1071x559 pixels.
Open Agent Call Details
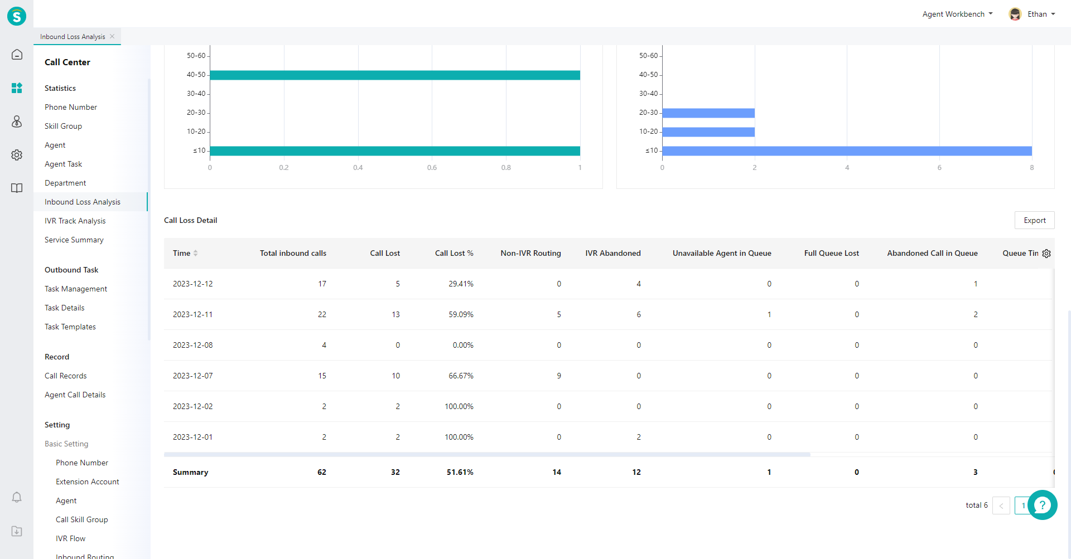click(75, 395)
